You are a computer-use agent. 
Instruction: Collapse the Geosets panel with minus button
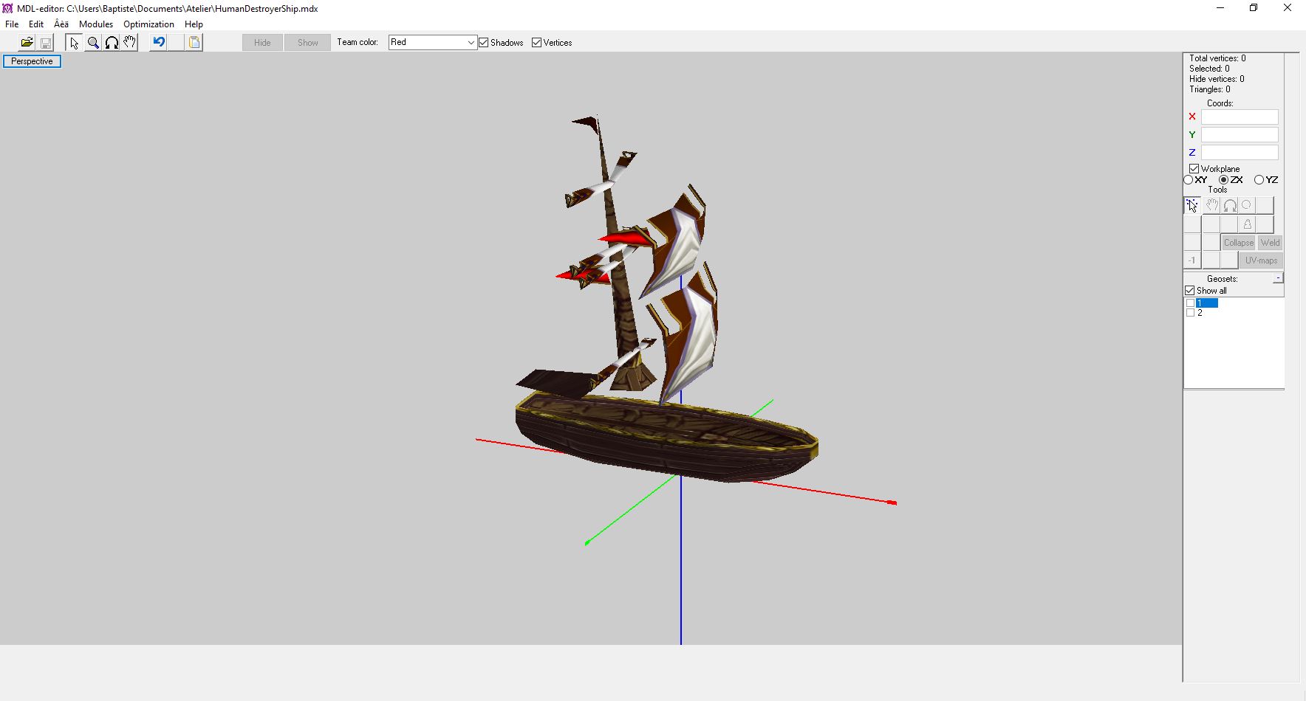(x=1278, y=278)
